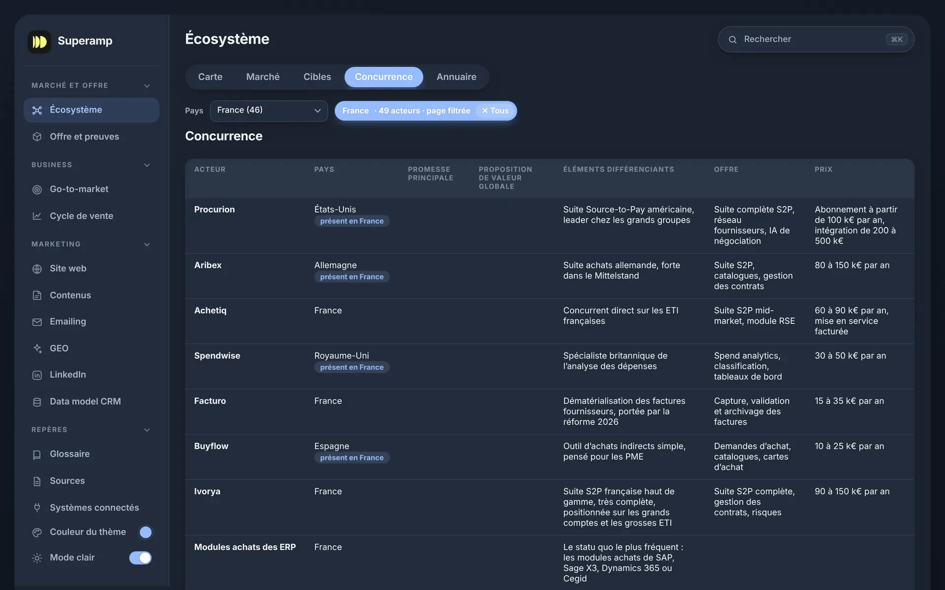Click the GEO sparkle icon
Screen dimensions: 945x590
click(37, 349)
